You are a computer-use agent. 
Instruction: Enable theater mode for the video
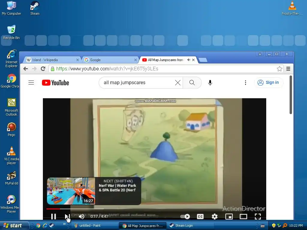point(243,216)
